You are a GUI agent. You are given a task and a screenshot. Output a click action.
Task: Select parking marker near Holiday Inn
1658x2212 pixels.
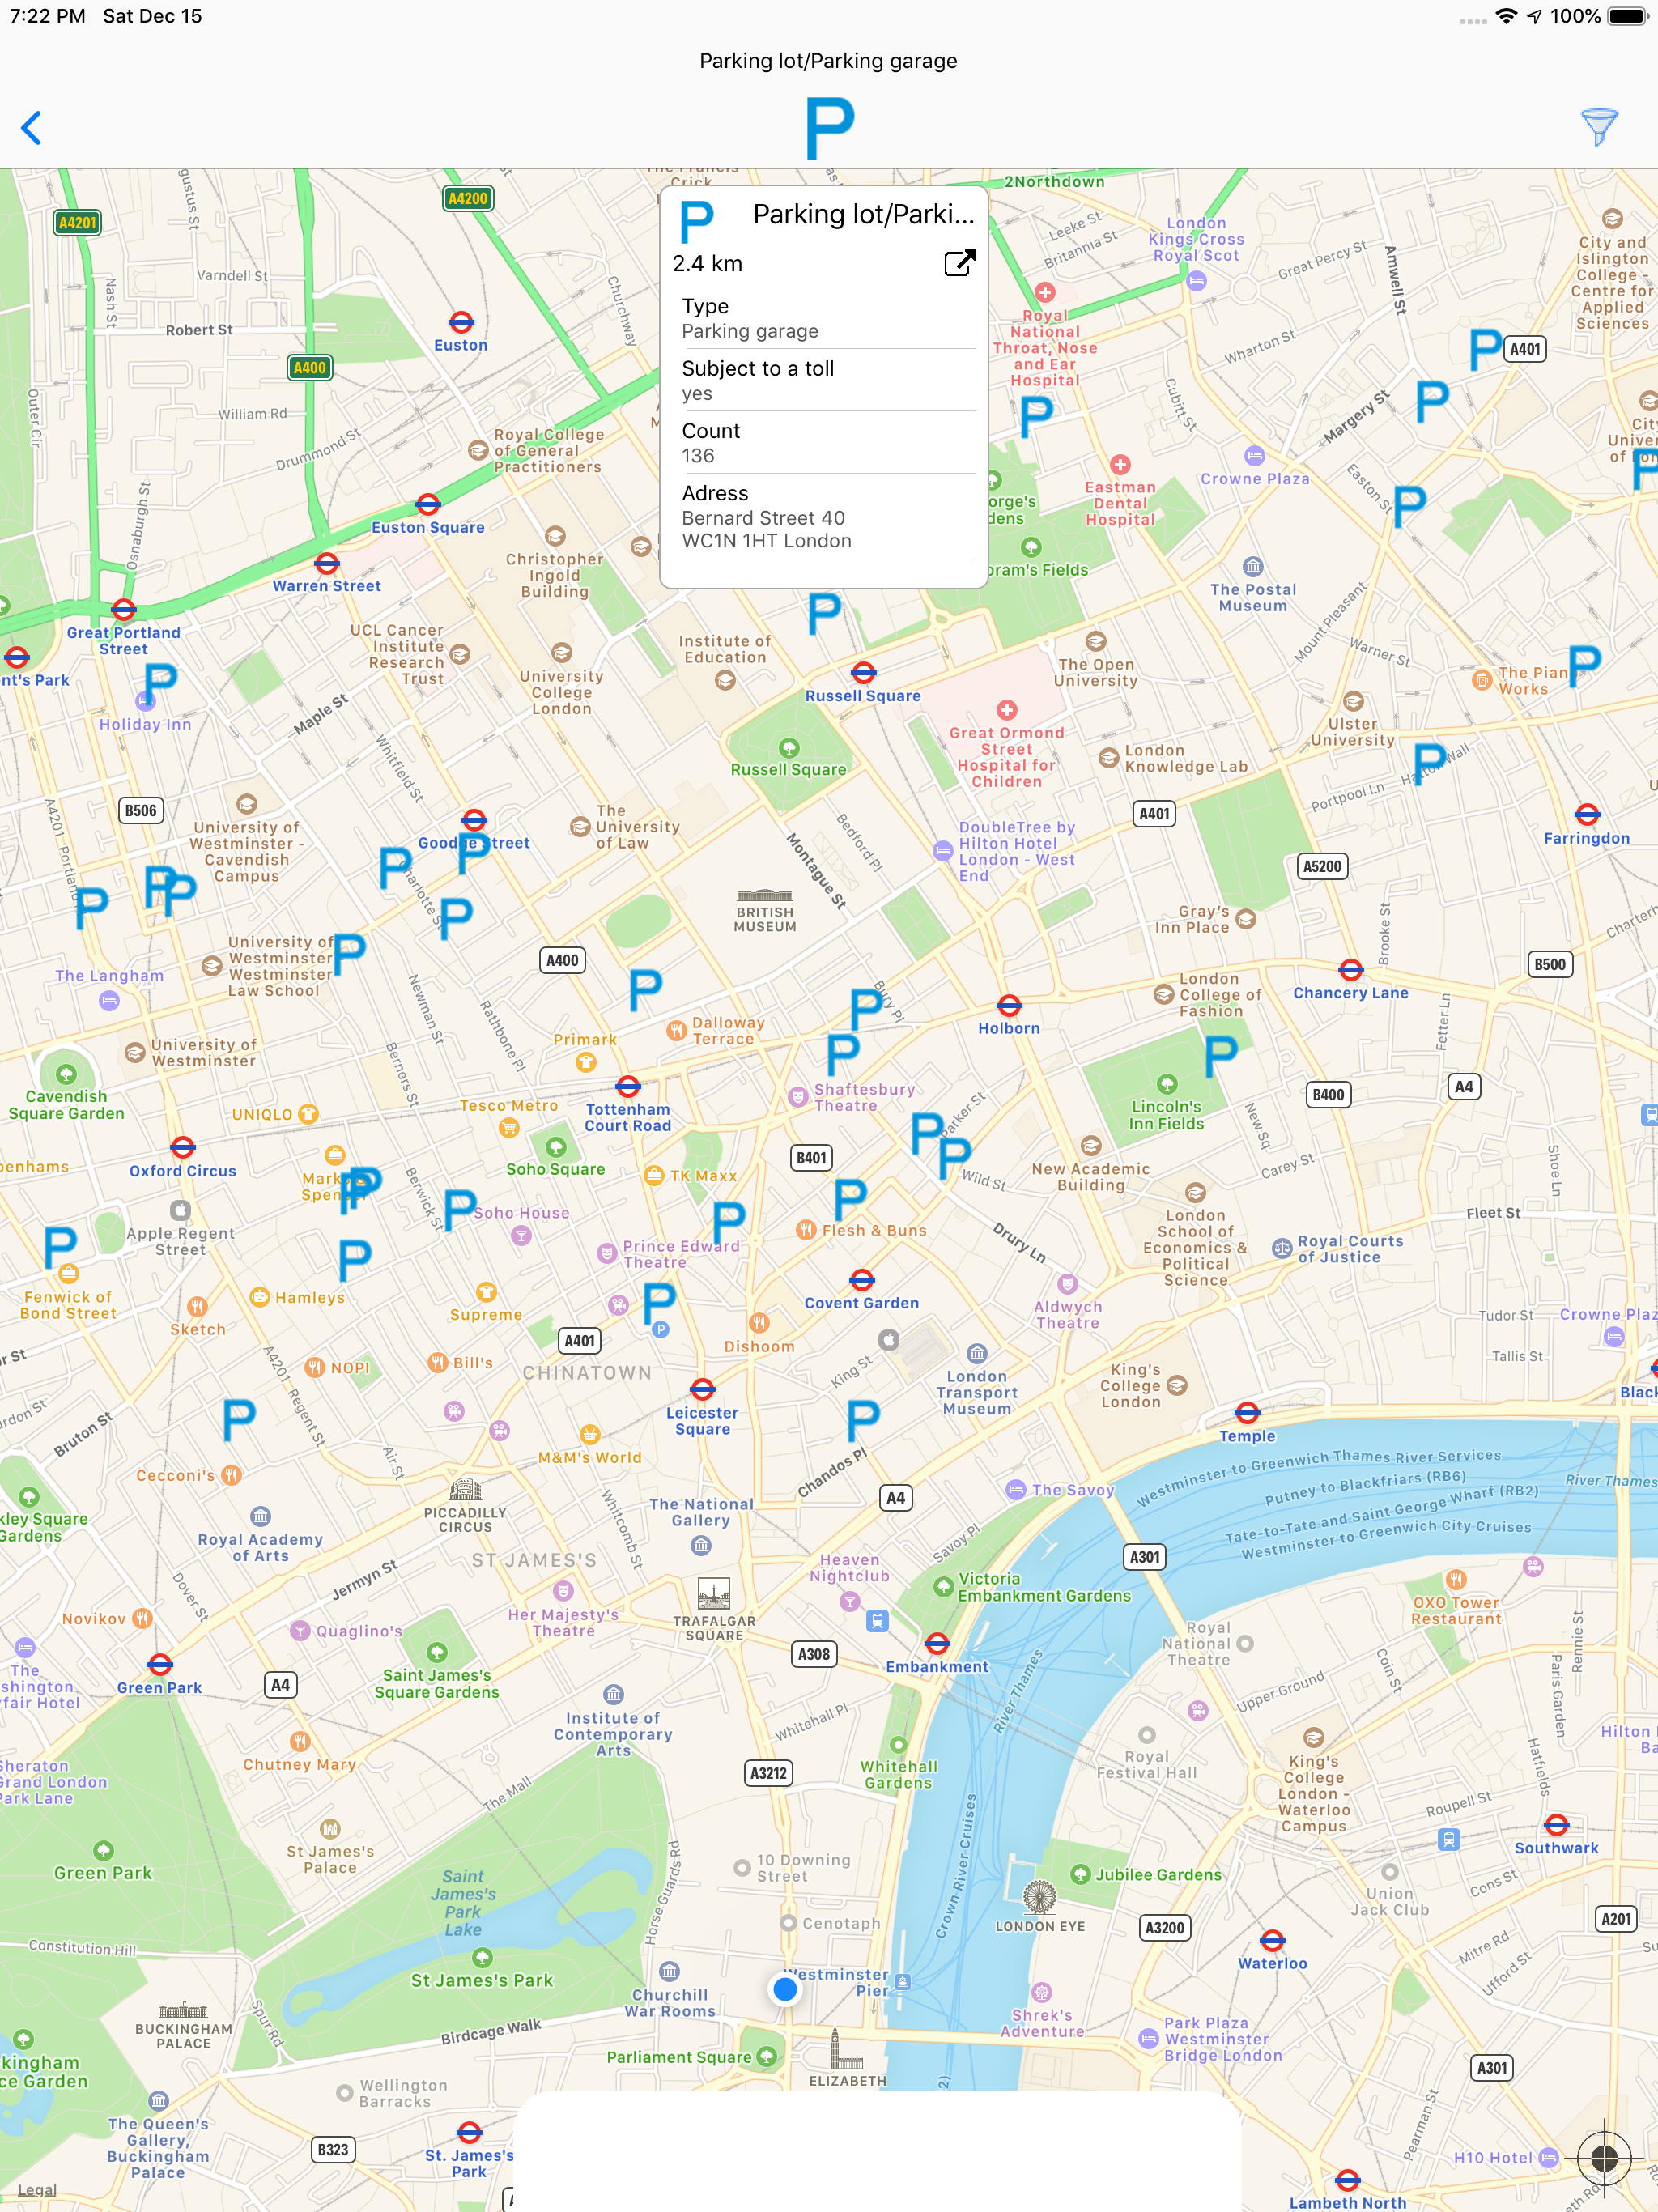point(161,683)
